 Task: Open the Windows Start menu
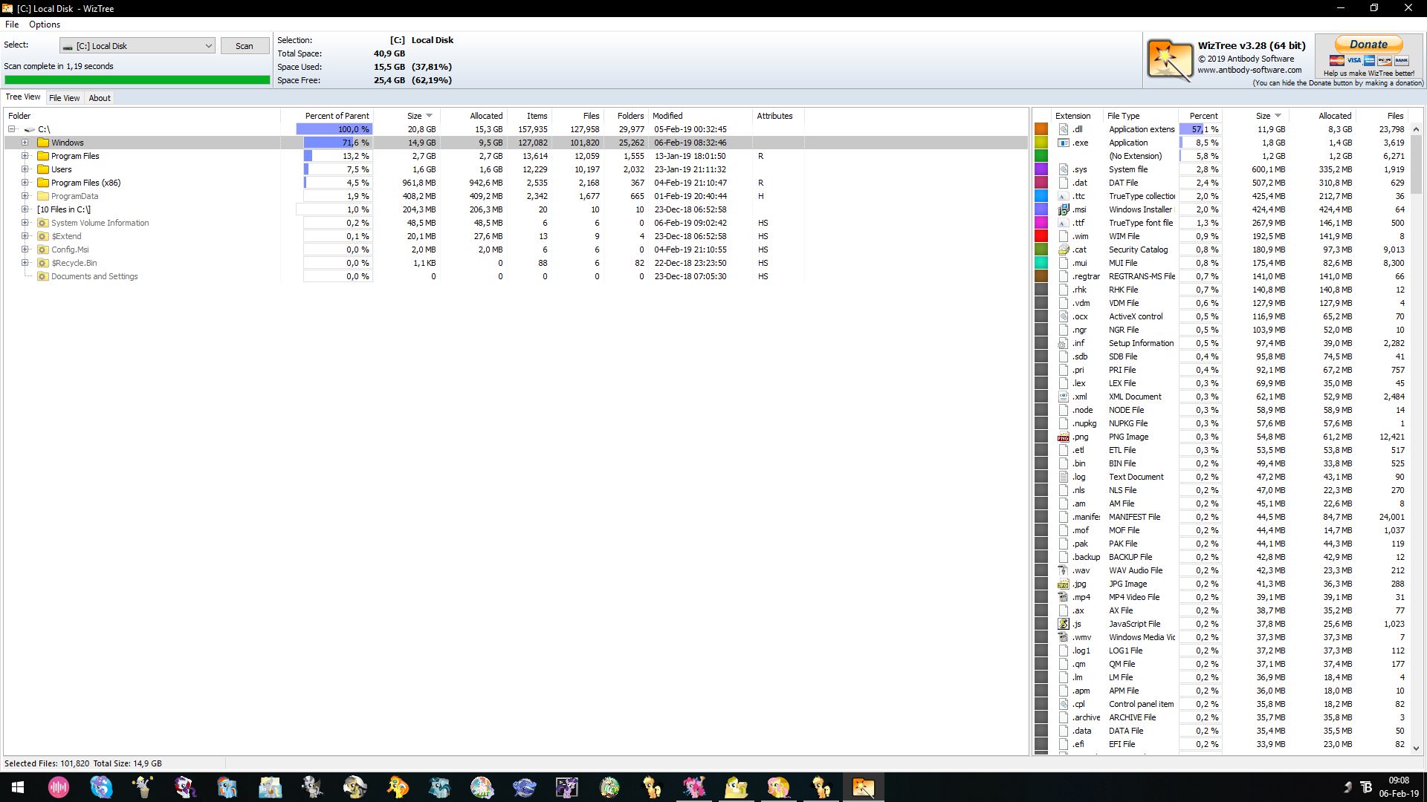tap(18, 787)
